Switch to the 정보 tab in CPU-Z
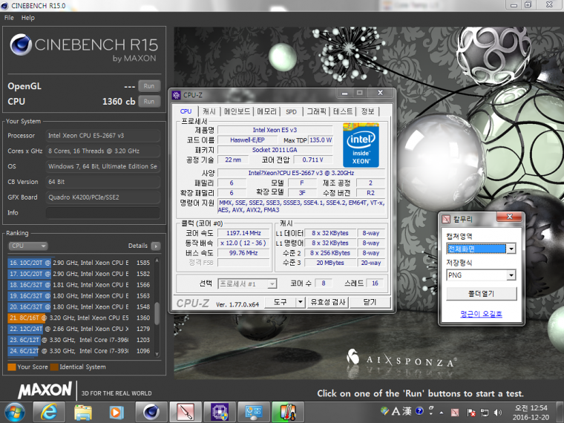 [367, 111]
